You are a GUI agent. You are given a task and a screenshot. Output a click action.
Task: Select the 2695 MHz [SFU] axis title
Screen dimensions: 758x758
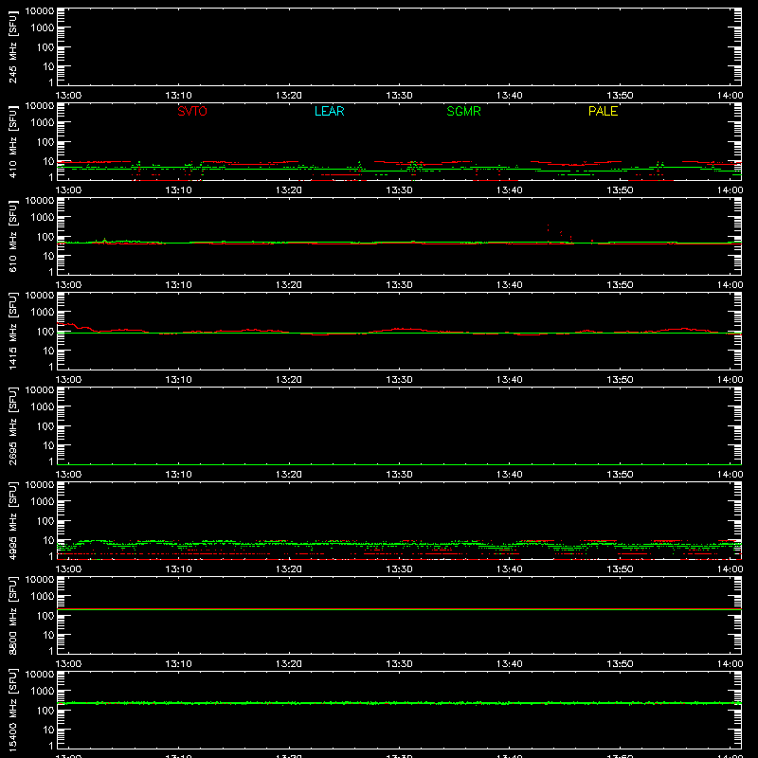pyautogui.click(x=12, y=425)
